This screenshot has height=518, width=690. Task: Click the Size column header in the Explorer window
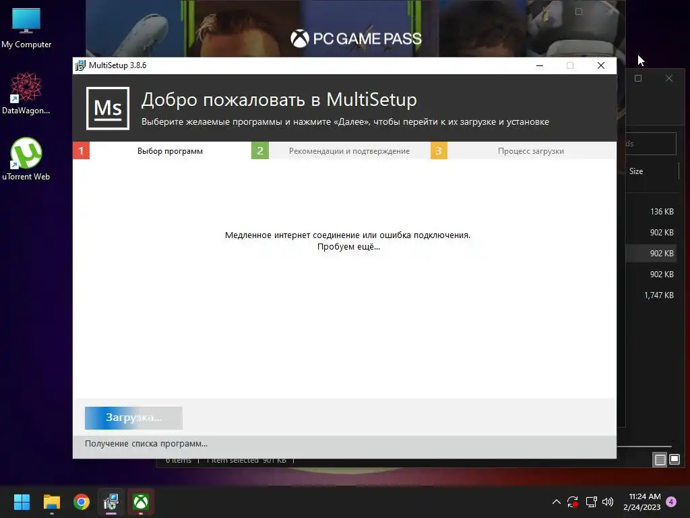[636, 171]
